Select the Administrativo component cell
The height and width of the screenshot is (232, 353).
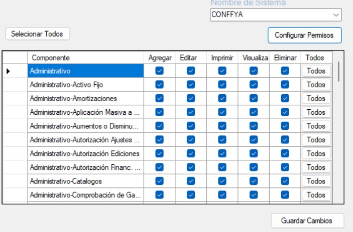[x=86, y=71]
